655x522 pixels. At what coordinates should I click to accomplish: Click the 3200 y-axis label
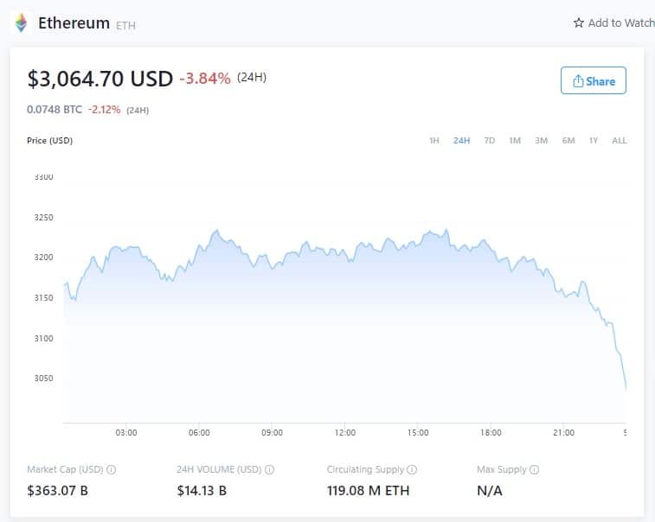coord(44,257)
